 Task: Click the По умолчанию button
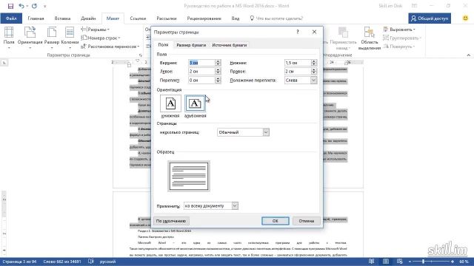tap(171, 221)
